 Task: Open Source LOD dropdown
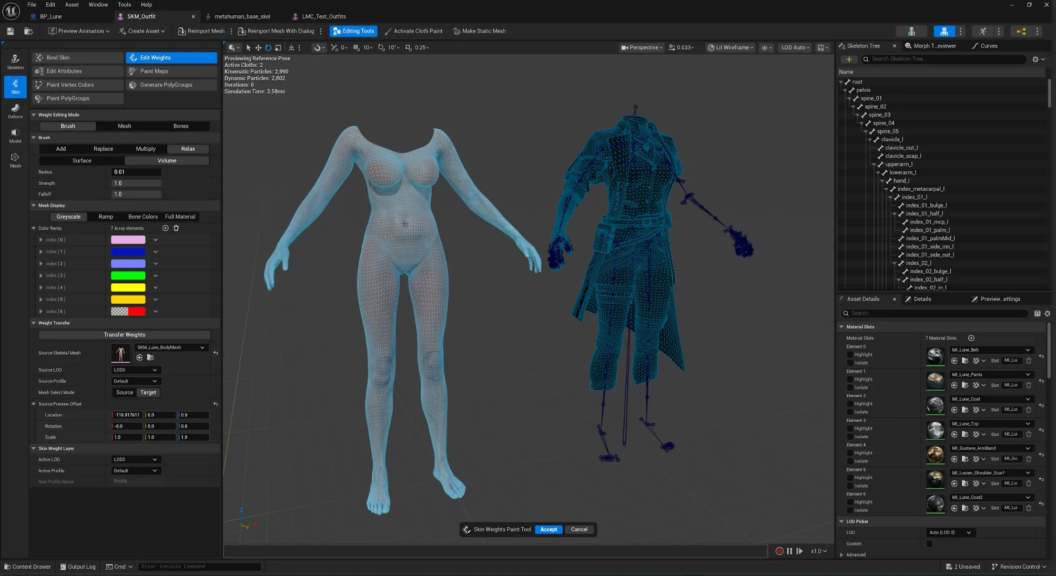point(135,370)
